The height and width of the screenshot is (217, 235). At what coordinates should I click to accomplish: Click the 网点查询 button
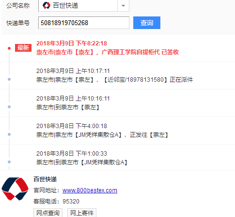point(48,213)
